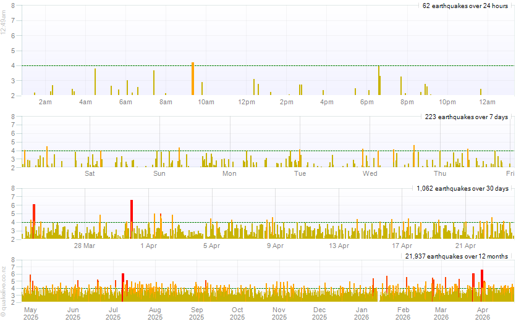
Task: Select "223 earthquakes over 7 days" title
Action: 466,117
